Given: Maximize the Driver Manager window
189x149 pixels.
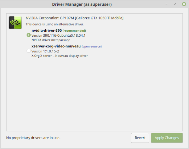Looking at the screenshot, I should coord(175,4).
